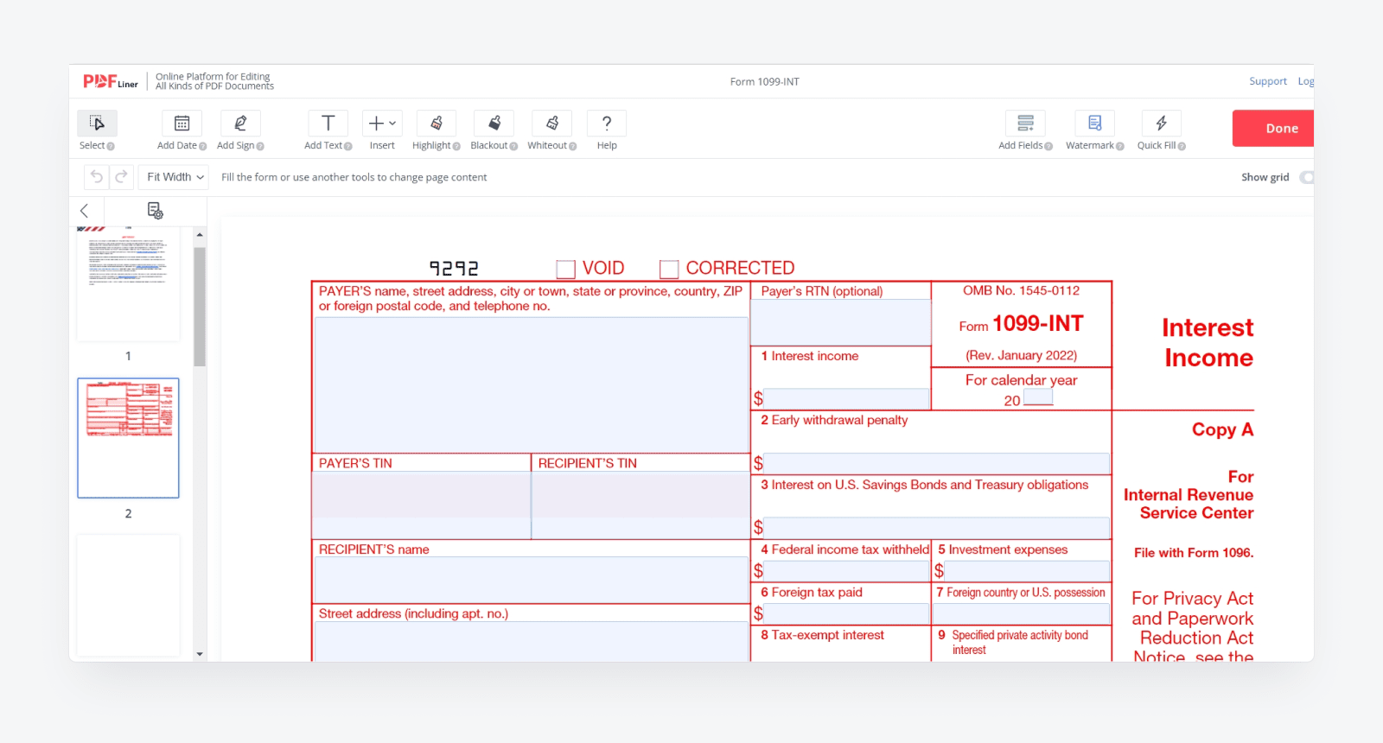
Task: Select the Add Date calendar tool
Action: click(x=182, y=124)
